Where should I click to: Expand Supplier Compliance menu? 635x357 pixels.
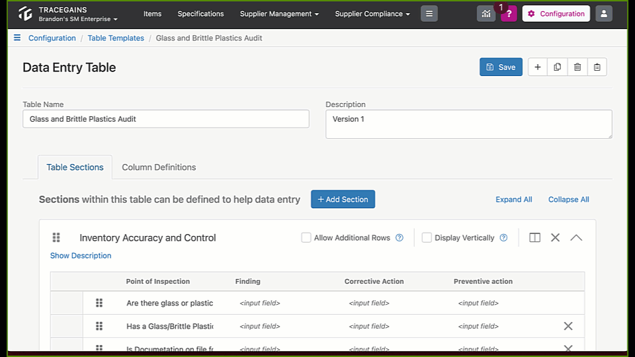point(372,14)
